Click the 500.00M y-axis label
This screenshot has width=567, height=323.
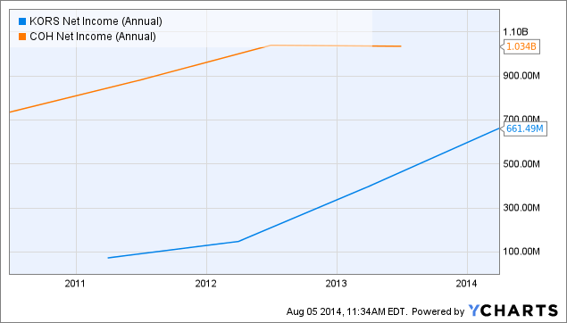point(521,164)
